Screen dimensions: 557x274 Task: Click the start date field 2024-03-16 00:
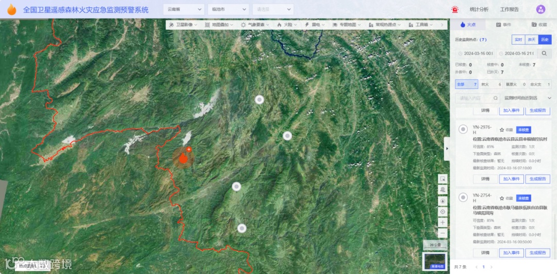(474, 53)
